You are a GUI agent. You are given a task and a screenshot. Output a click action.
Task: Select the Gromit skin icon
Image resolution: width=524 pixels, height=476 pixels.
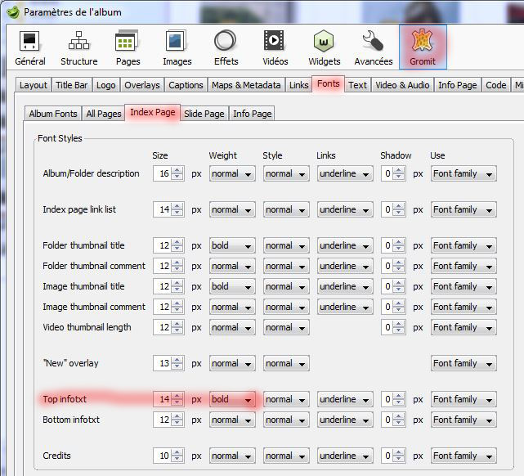coord(423,47)
